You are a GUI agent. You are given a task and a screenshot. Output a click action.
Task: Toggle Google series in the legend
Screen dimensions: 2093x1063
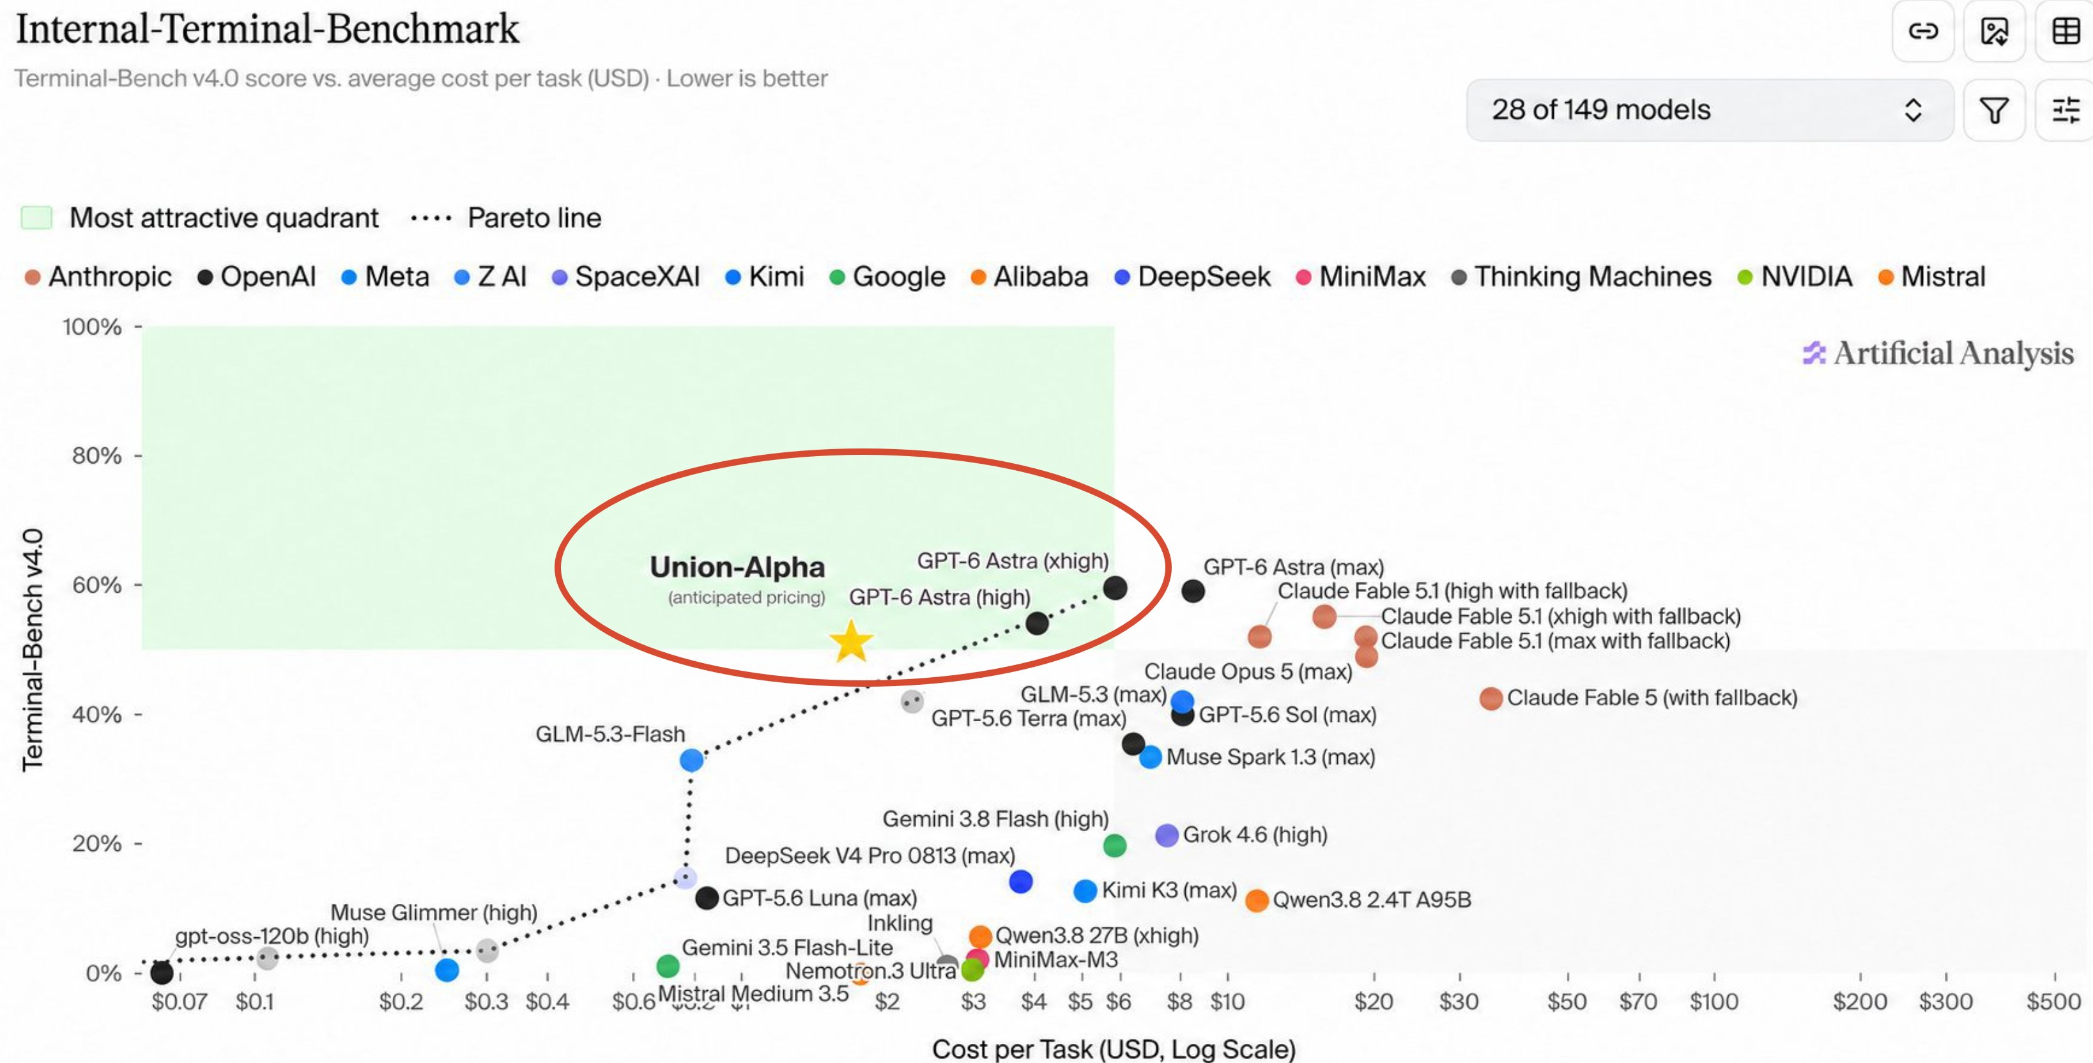pos(887,277)
